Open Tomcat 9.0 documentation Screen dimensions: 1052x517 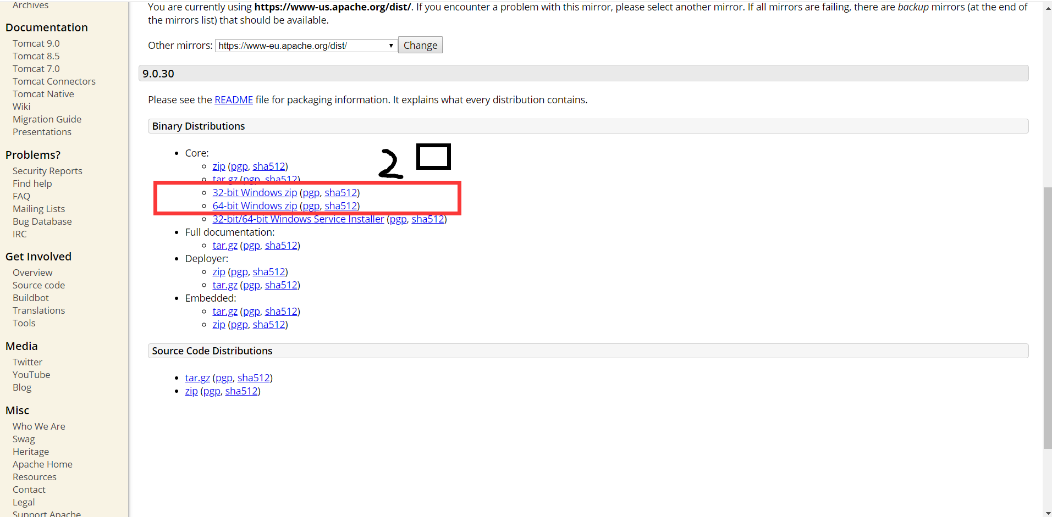click(36, 43)
